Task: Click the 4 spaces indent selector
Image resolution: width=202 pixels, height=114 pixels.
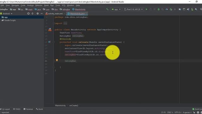Action: [187, 112]
